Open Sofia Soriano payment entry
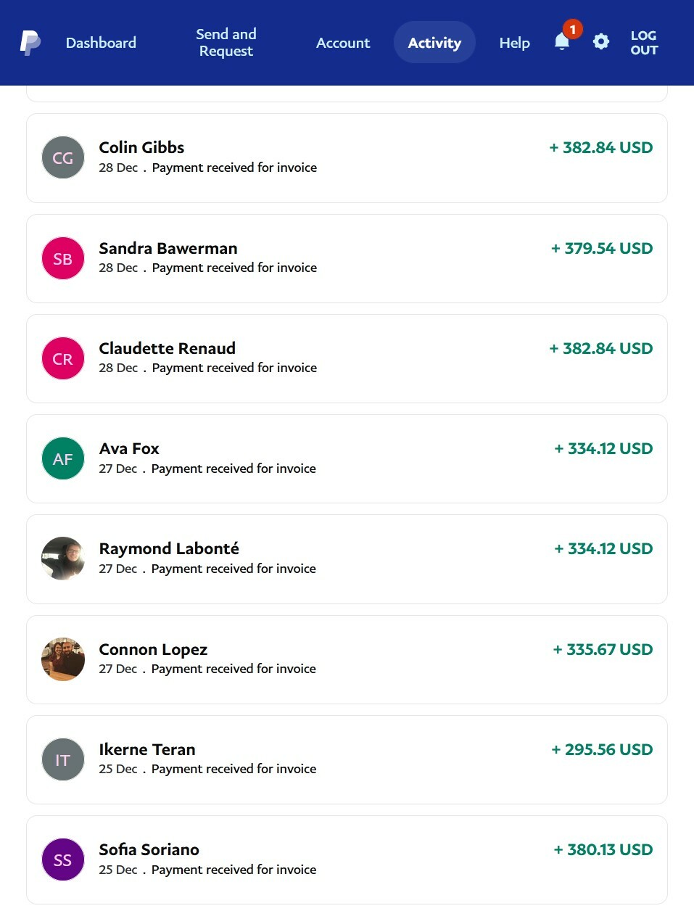The height and width of the screenshot is (911, 694). click(347, 860)
